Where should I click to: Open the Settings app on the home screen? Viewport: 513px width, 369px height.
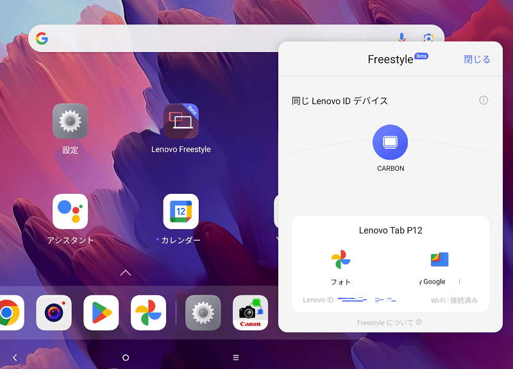click(x=70, y=121)
